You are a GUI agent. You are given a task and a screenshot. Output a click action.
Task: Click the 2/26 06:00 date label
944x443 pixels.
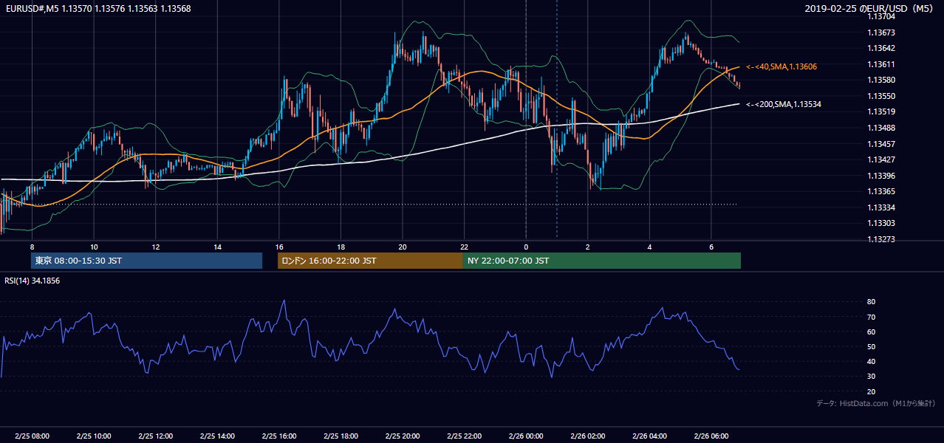point(711,436)
